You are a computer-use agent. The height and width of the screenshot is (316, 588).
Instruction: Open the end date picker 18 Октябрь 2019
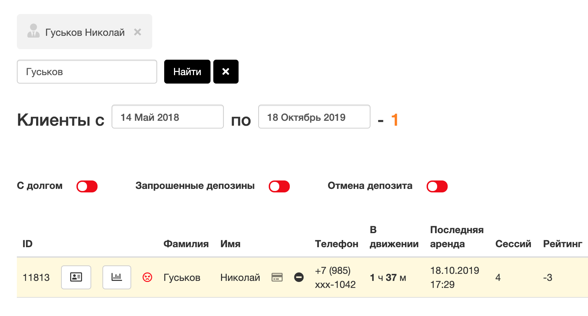coord(314,117)
